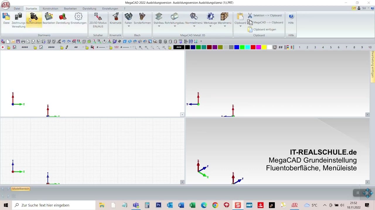Open the Kinematik tool
Screen dimensions: 375x210
(115, 18)
